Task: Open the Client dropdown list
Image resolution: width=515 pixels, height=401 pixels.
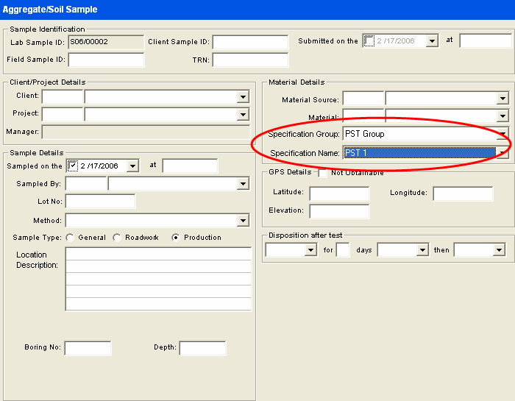Action: coord(243,96)
